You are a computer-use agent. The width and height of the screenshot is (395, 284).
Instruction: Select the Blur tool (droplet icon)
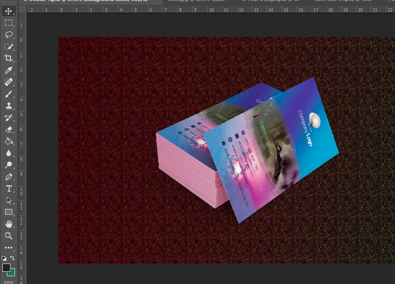tap(9, 153)
